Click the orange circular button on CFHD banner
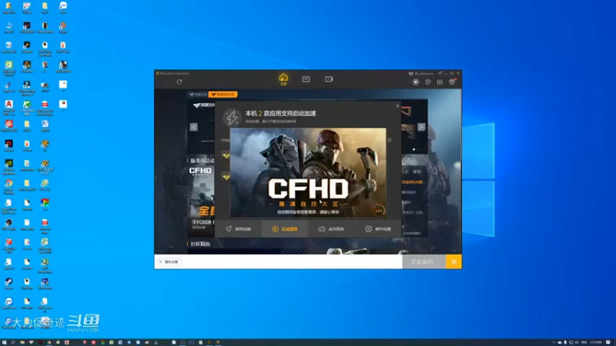This screenshot has width=616, height=346. pyautogui.click(x=379, y=211)
